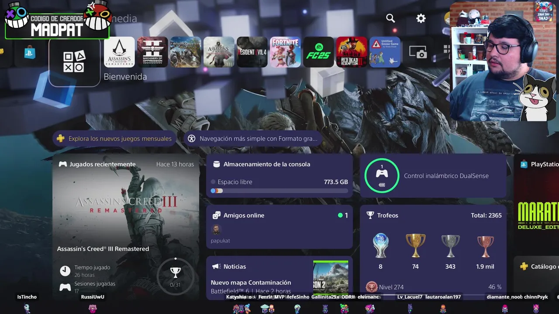Open the Marathon Deluxe Edition thumbnail

pyautogui.click(x=537, y=217)
